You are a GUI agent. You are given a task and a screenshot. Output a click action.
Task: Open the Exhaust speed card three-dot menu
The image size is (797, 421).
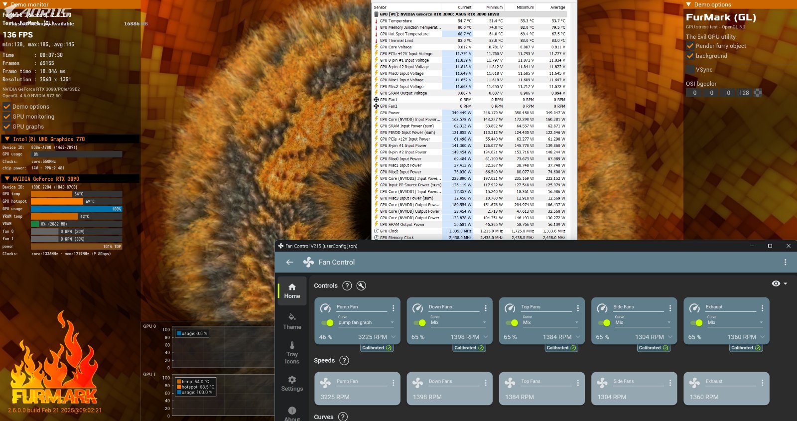point(762,383)
